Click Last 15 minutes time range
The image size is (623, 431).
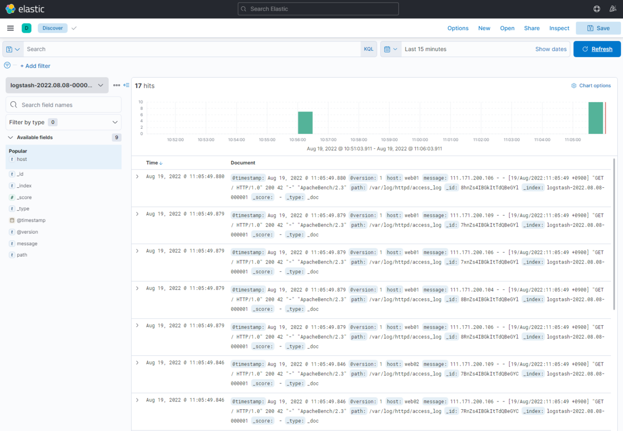pos(426,49)
